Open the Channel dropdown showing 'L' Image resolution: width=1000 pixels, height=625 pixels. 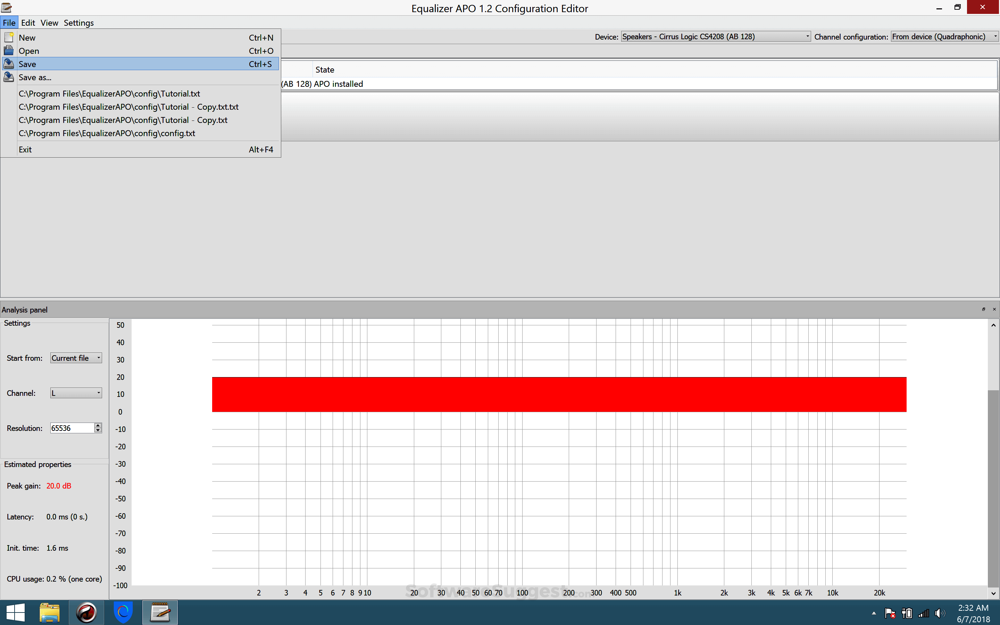click(x=98, y=393)
